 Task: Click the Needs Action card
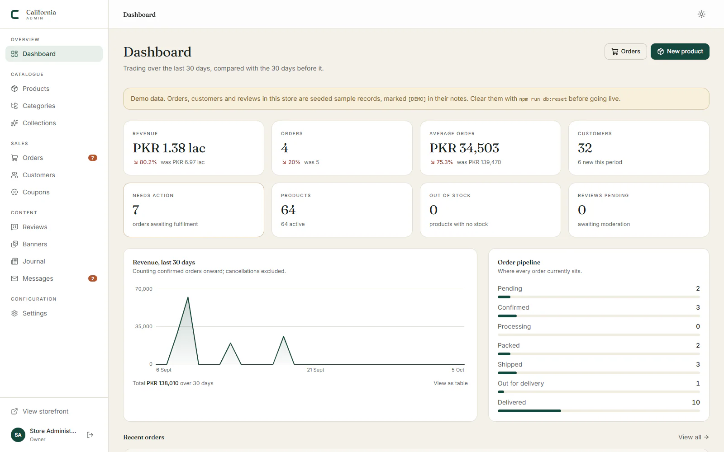pos(194,210)
